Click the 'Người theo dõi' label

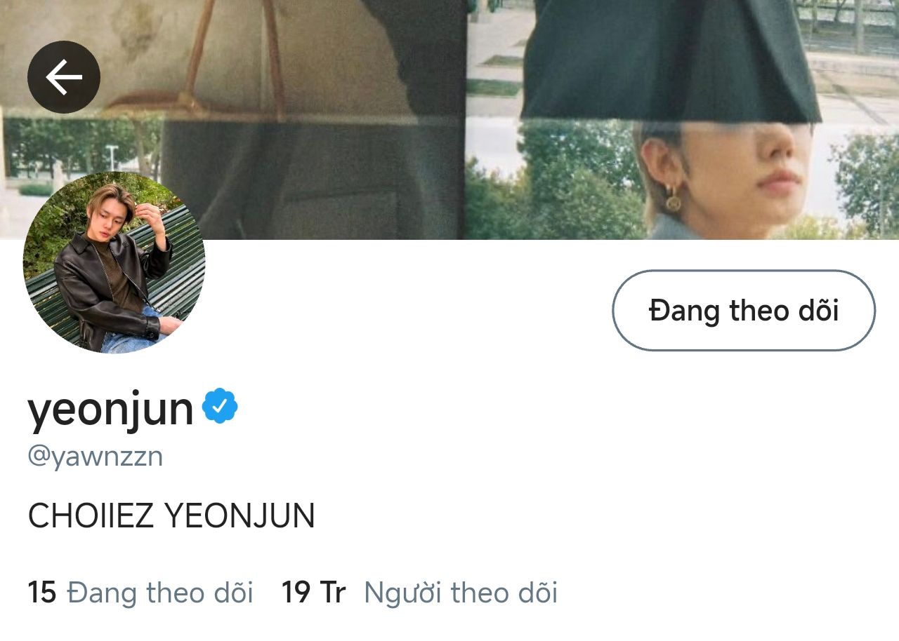(461, 593)
